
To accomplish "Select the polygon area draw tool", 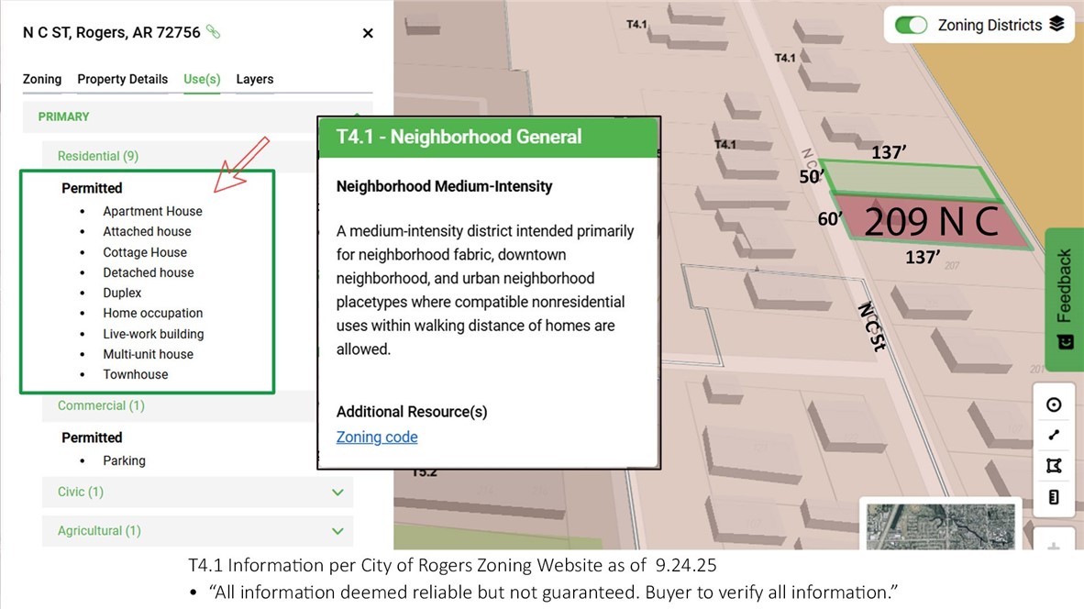I will (x=1054, y=467).
